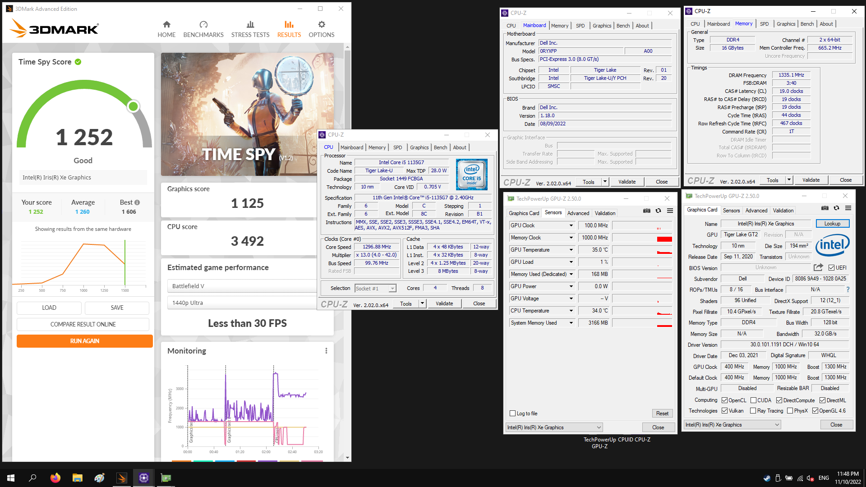Open Windows Start menu

tap(11, 478)
